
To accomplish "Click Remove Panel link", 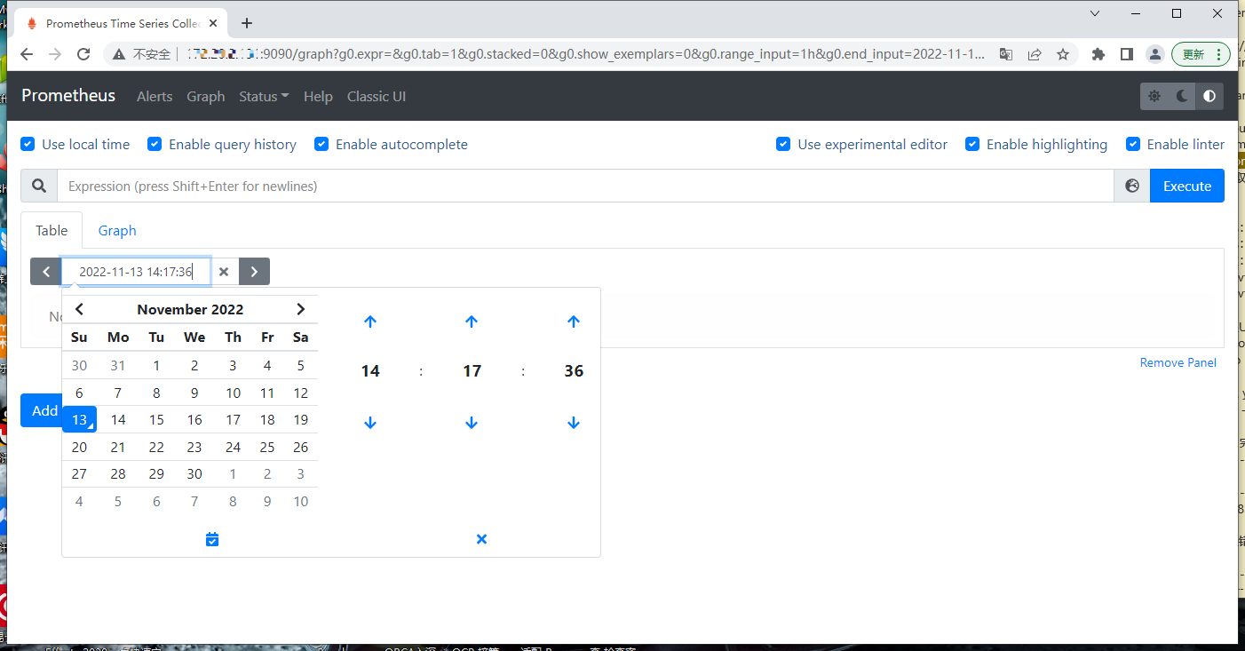I will click(1178, 362).
